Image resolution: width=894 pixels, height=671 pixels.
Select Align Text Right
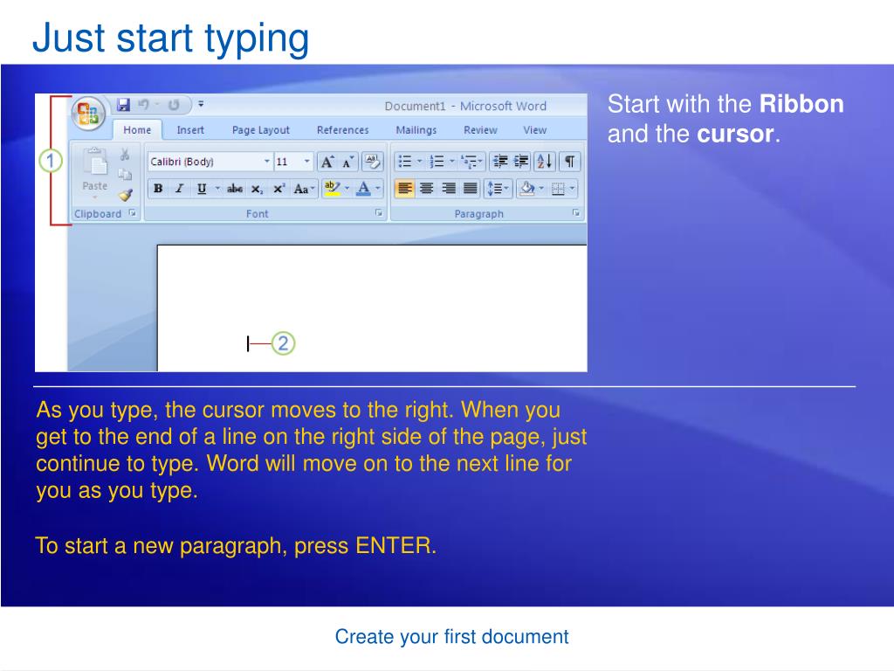[449, 189]
